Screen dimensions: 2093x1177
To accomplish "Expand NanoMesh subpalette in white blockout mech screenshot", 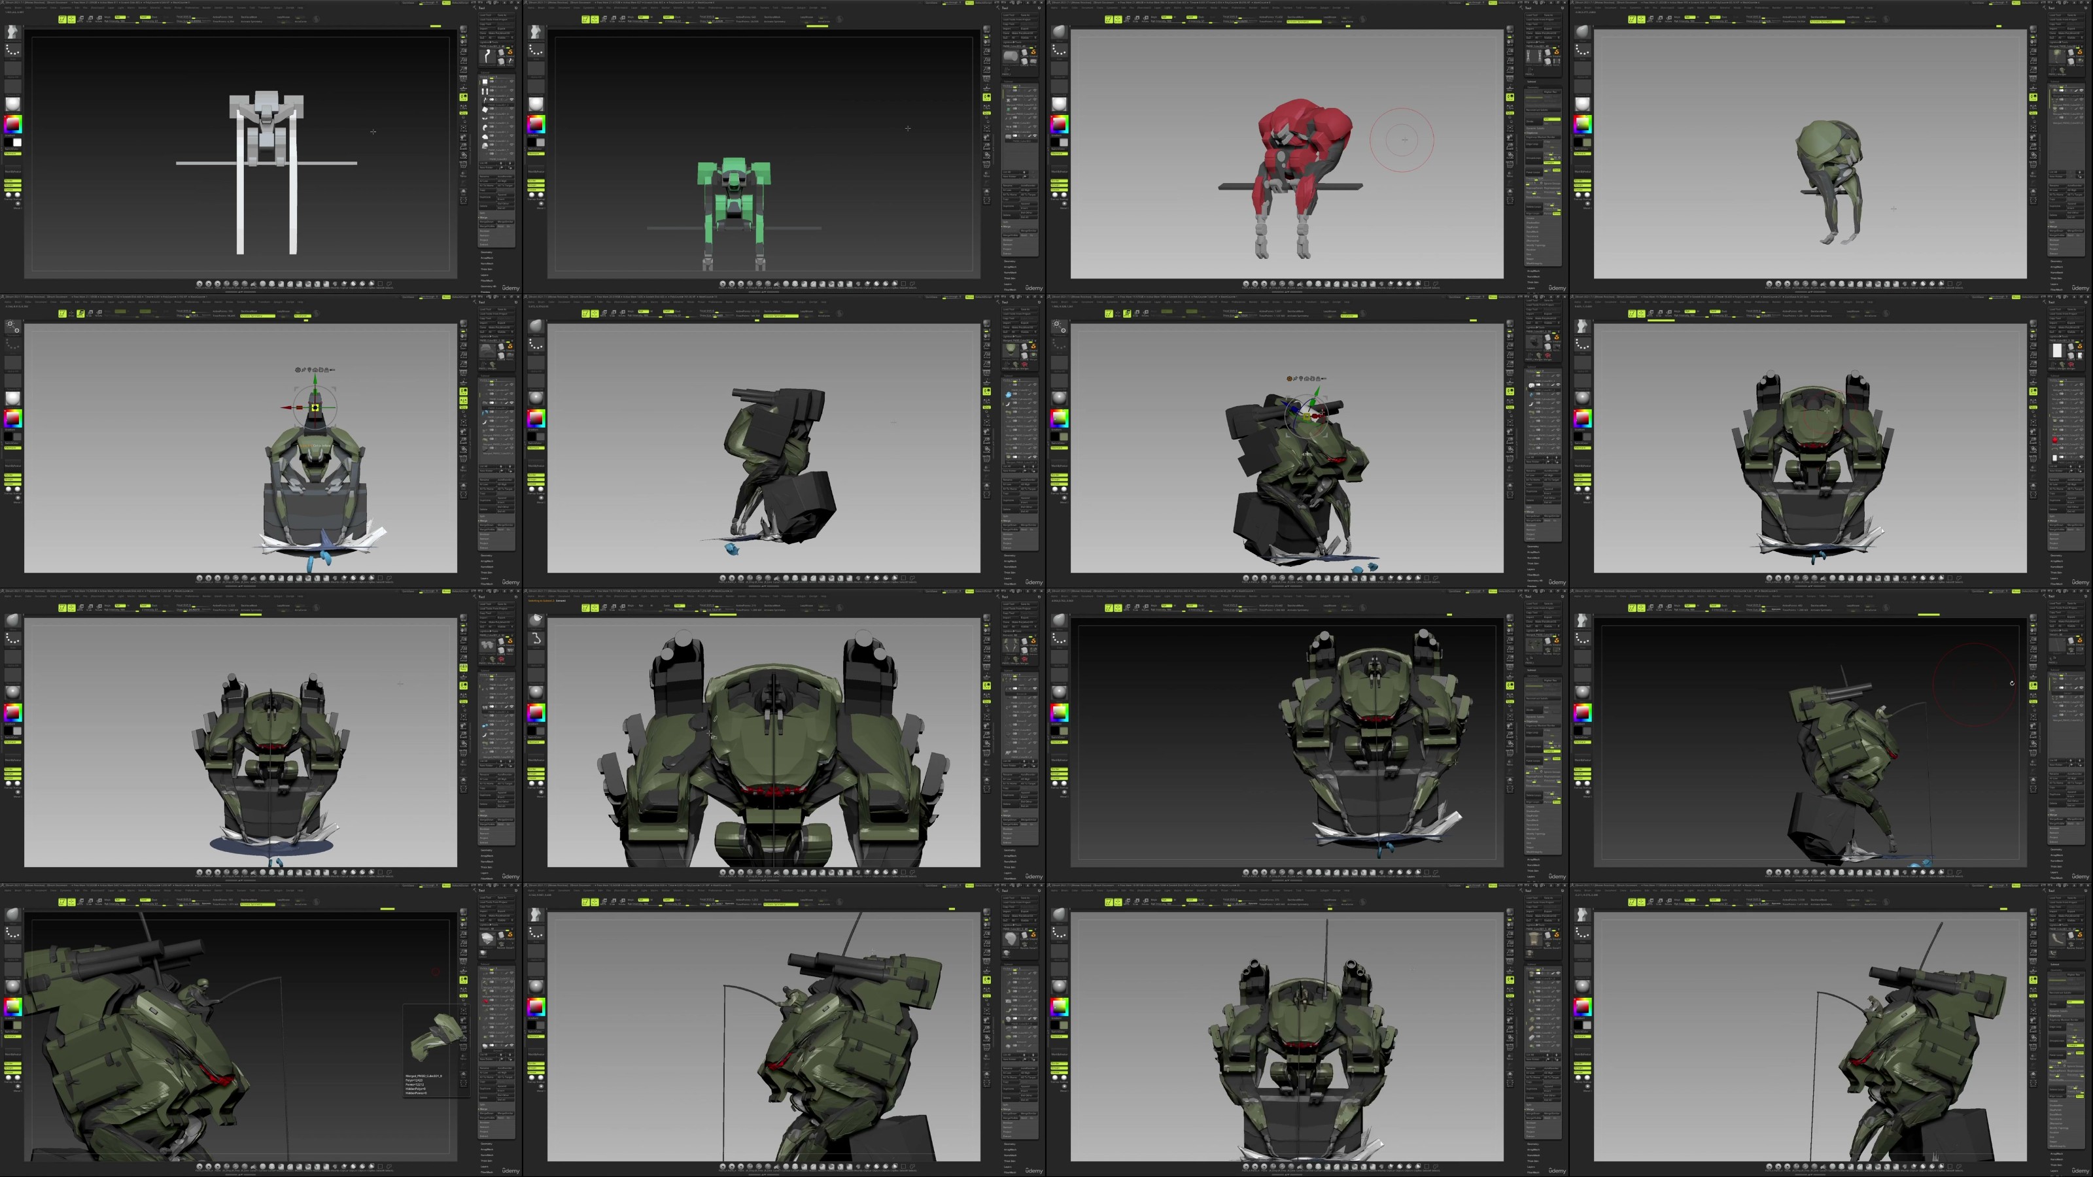I will pyautogui.click(x=487, y=264).
